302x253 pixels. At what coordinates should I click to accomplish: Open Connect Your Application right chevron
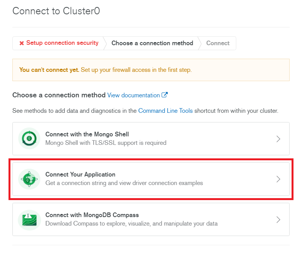click(278, 179)
